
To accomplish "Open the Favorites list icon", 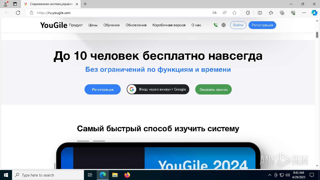I will click(x=271, y=13).
